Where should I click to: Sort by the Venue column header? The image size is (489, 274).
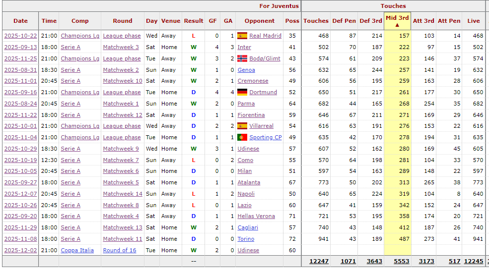171,21
